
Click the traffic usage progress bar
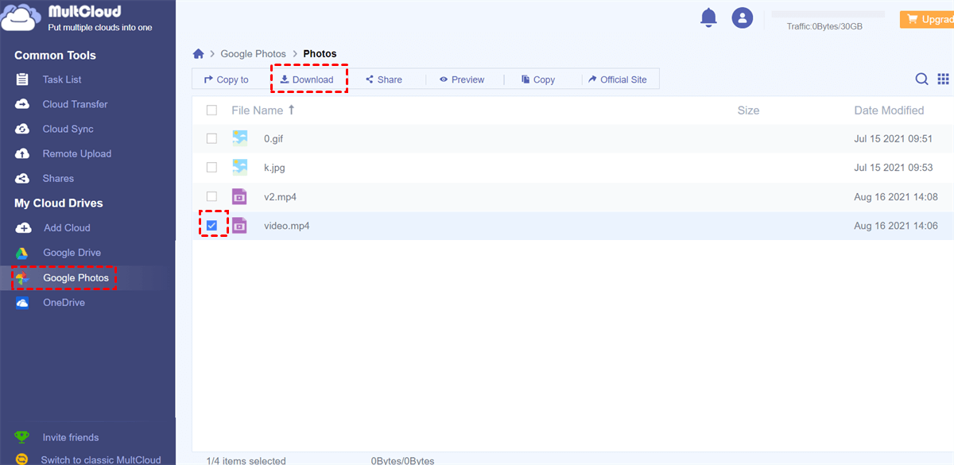point(828,14)
